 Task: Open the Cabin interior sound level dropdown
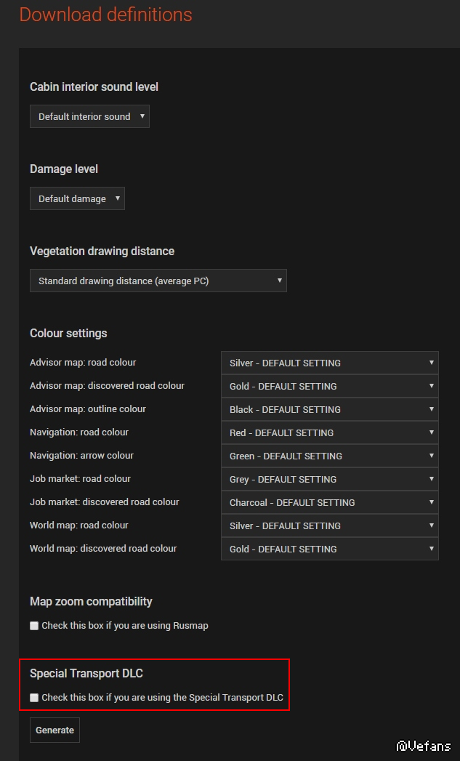click(x=89, y=116)
